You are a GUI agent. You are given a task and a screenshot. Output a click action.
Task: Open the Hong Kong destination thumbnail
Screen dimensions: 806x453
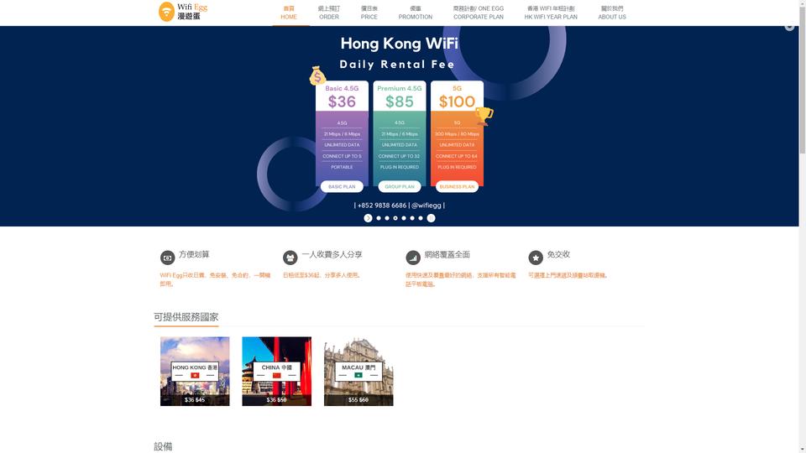195,372
